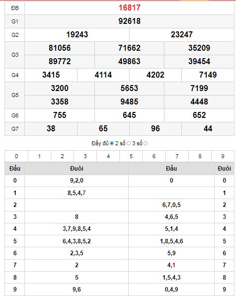Click head values "4,1" for tail 7
The width and height of the screenshot is (236, 296).
coord(171,265)
